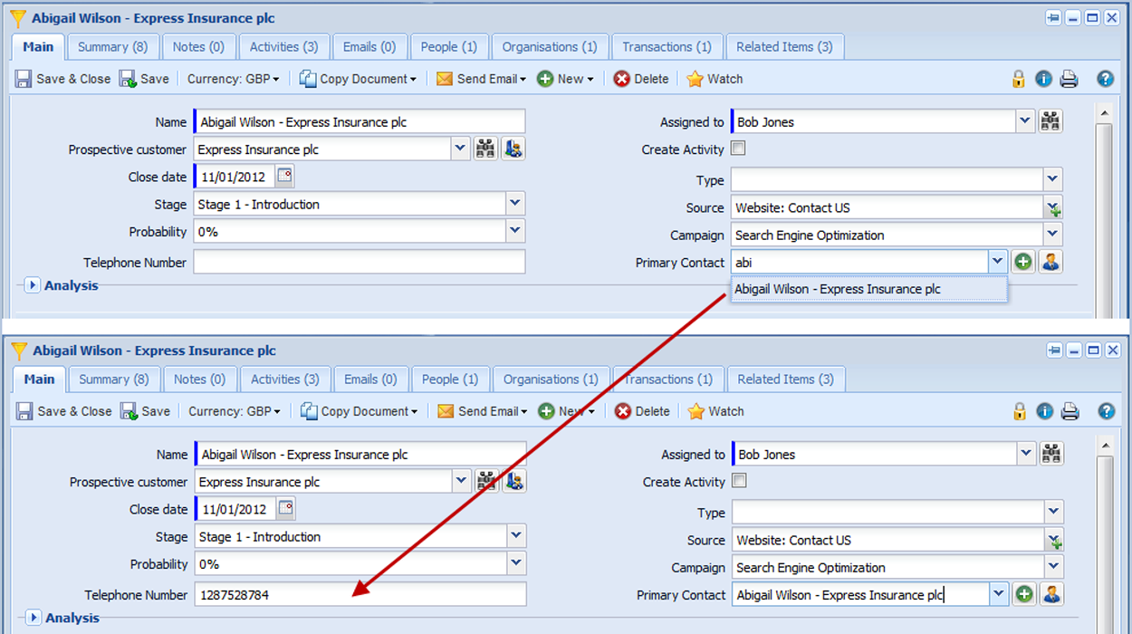
Task: Click info icon in lower window toolbar
Action: point(1044,411)
